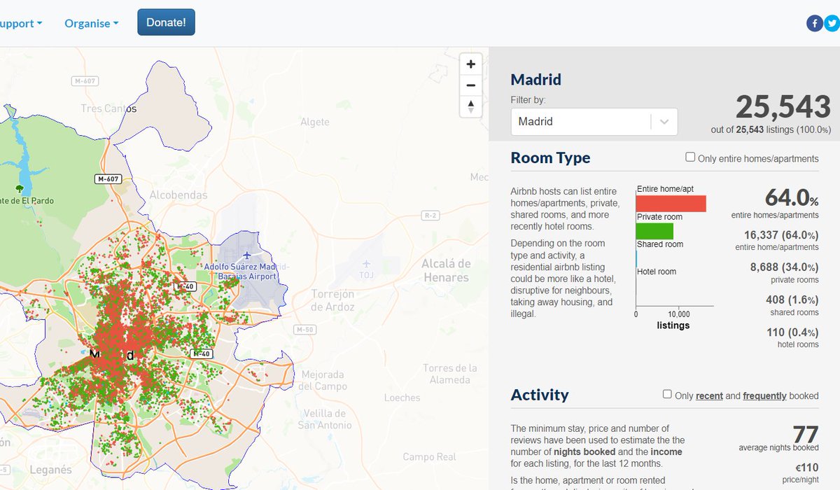Click the Room Type heading
The height and width of the screenshot is (490, 840).
click(x=551, y=157)
